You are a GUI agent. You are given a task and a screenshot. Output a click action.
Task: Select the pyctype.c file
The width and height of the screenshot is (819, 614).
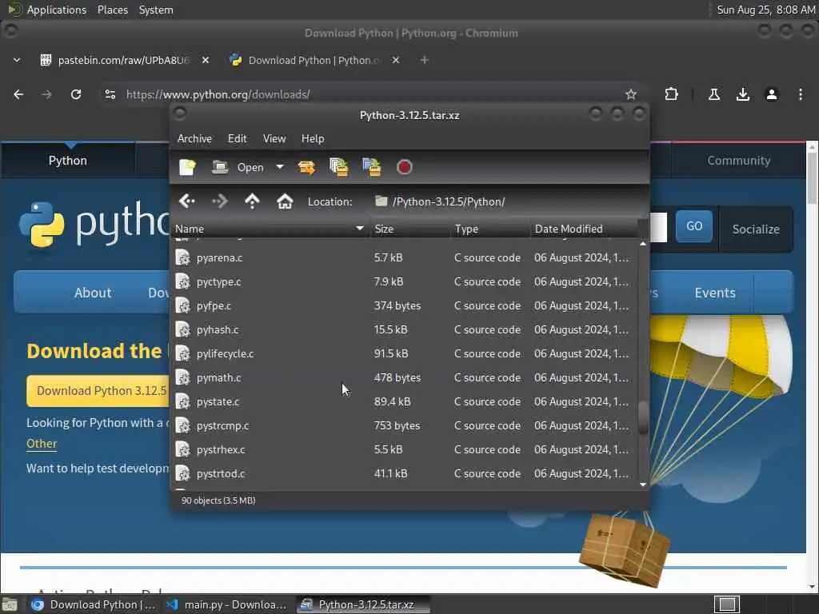tap(405, 281)
